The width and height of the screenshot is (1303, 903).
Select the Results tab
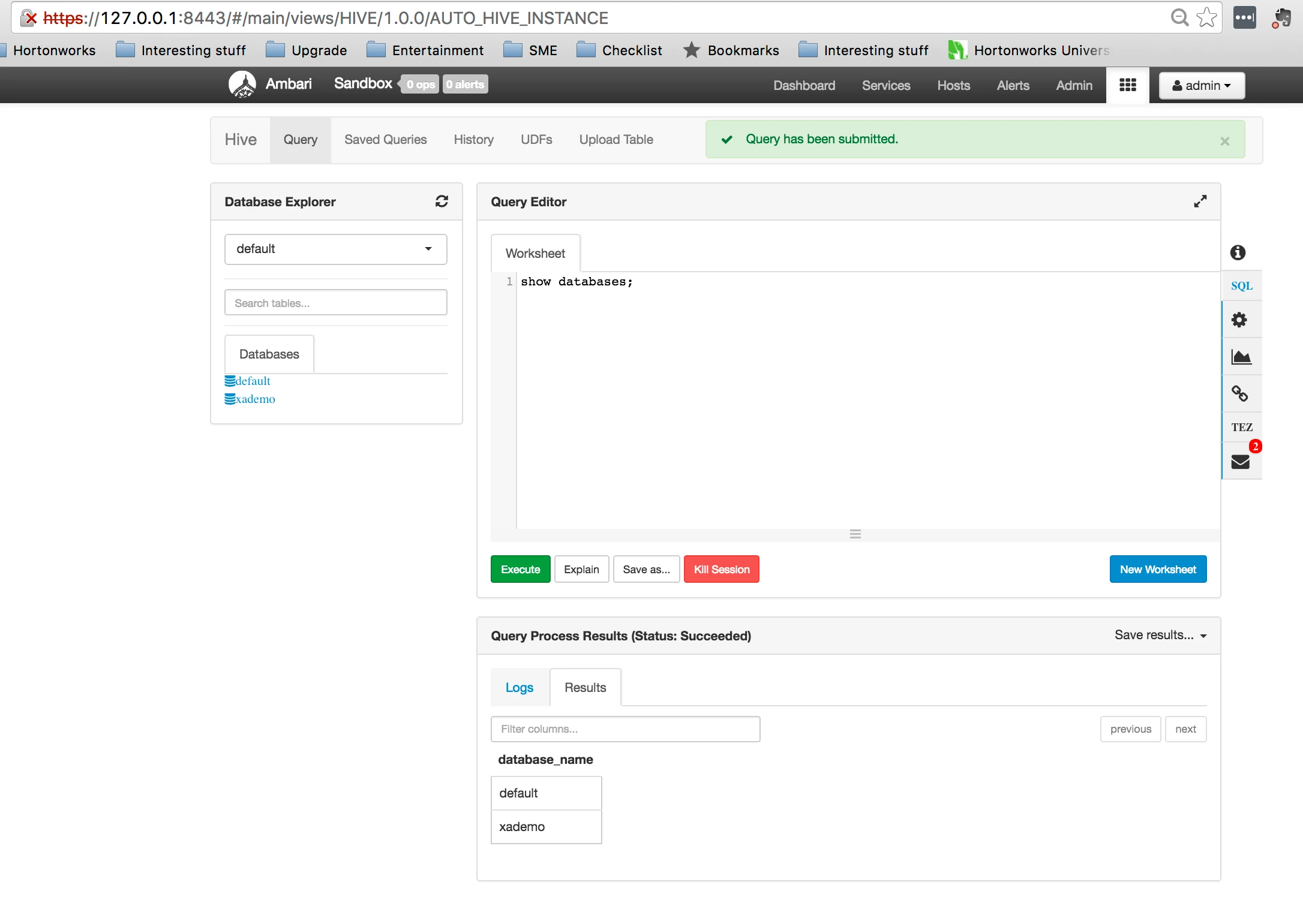coord(586,688)
